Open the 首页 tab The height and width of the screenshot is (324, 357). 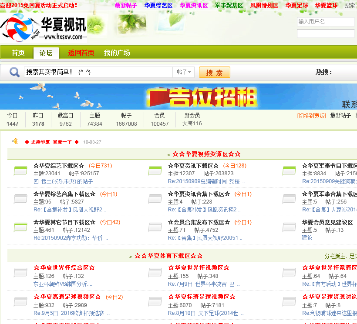(x=18, y=53)
